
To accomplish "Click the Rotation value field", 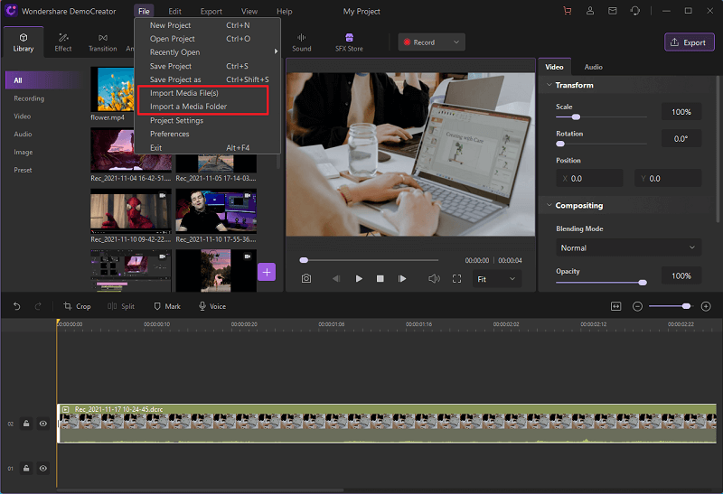I will tap(681, 139).
